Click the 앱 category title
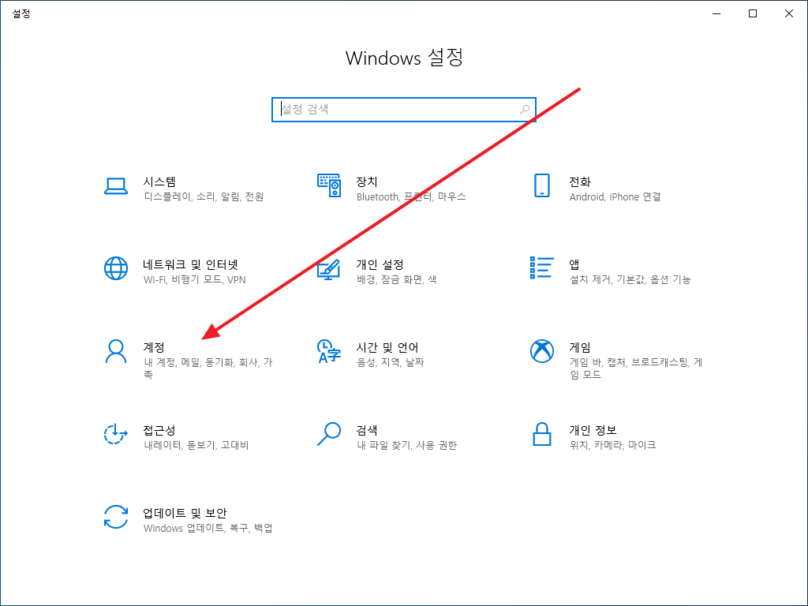808x606 pixels. click(574, 265)
